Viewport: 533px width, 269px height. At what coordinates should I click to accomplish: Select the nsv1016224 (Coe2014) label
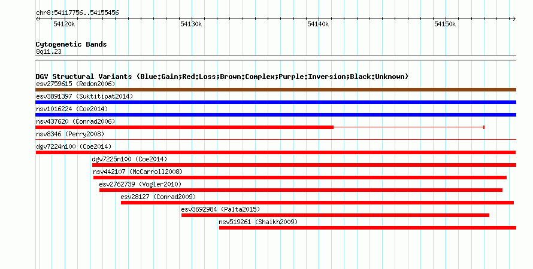coord(72,109)
